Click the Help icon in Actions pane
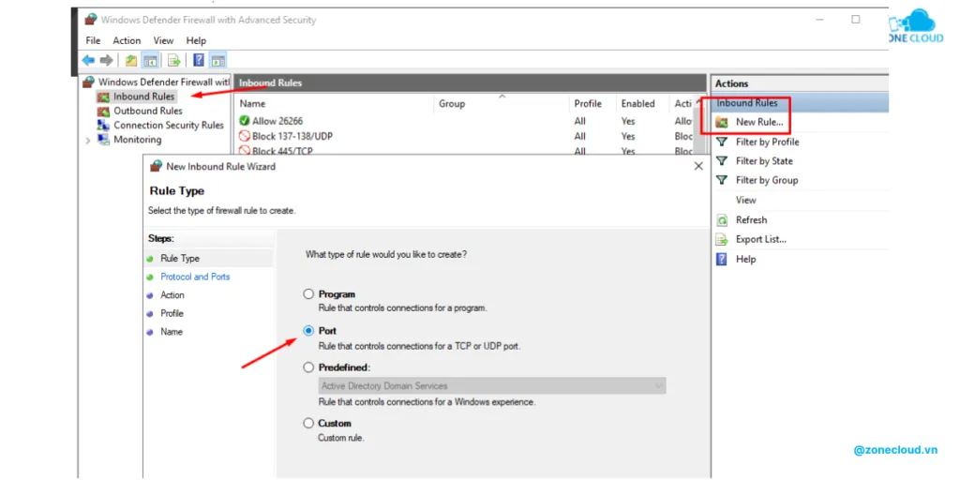Image resolution: width=960 pixels, height=480 pixels. 723,259
